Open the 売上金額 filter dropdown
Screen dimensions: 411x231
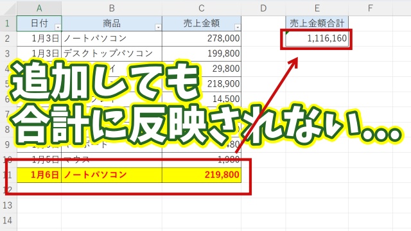tap(237, 27)
